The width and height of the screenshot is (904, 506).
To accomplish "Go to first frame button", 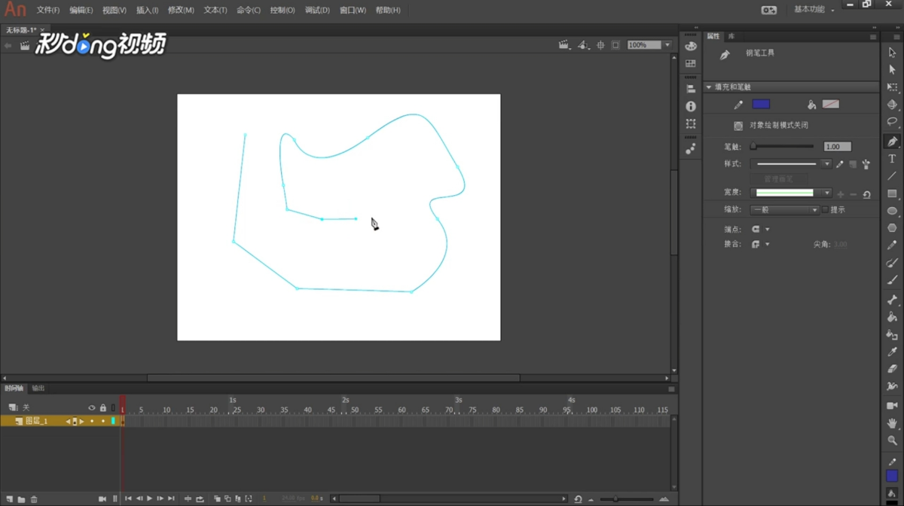I will pos(128,498).
